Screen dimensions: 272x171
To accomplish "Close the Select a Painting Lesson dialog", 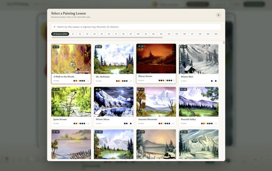I will click(218, 15).
